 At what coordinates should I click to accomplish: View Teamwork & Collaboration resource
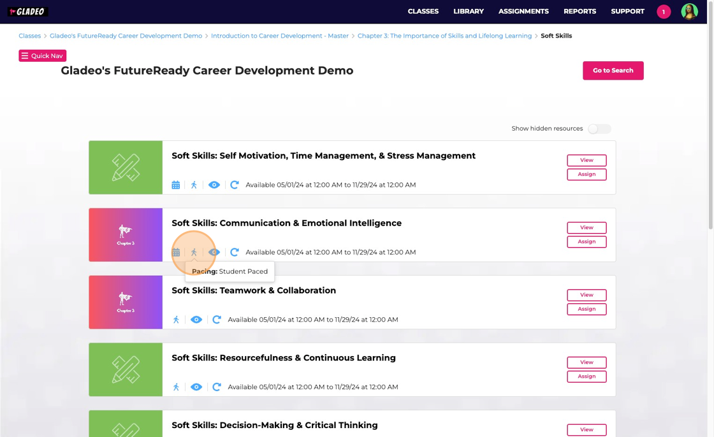pos(586,295)
